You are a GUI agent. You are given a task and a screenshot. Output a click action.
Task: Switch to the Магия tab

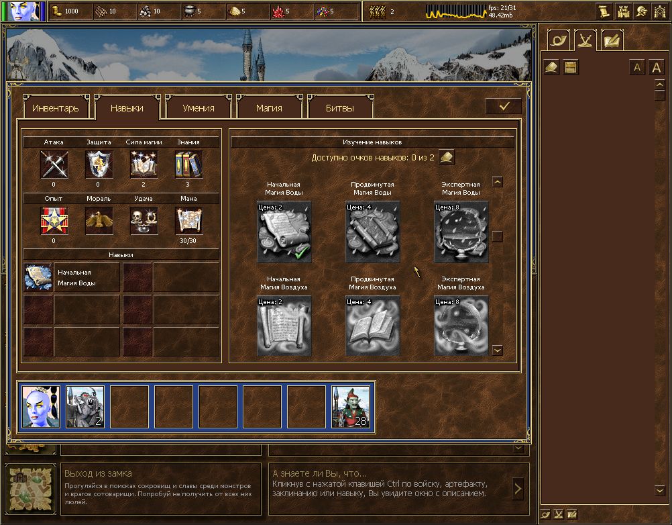point(269,107)
